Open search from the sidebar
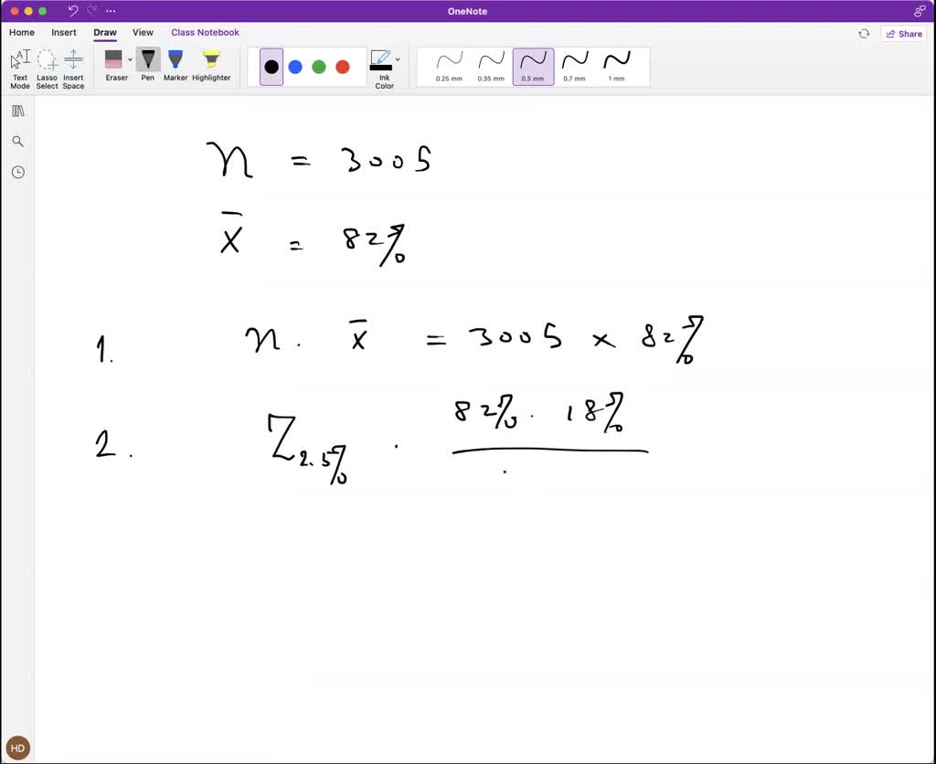936x764 pixels. tap(18, 142)
